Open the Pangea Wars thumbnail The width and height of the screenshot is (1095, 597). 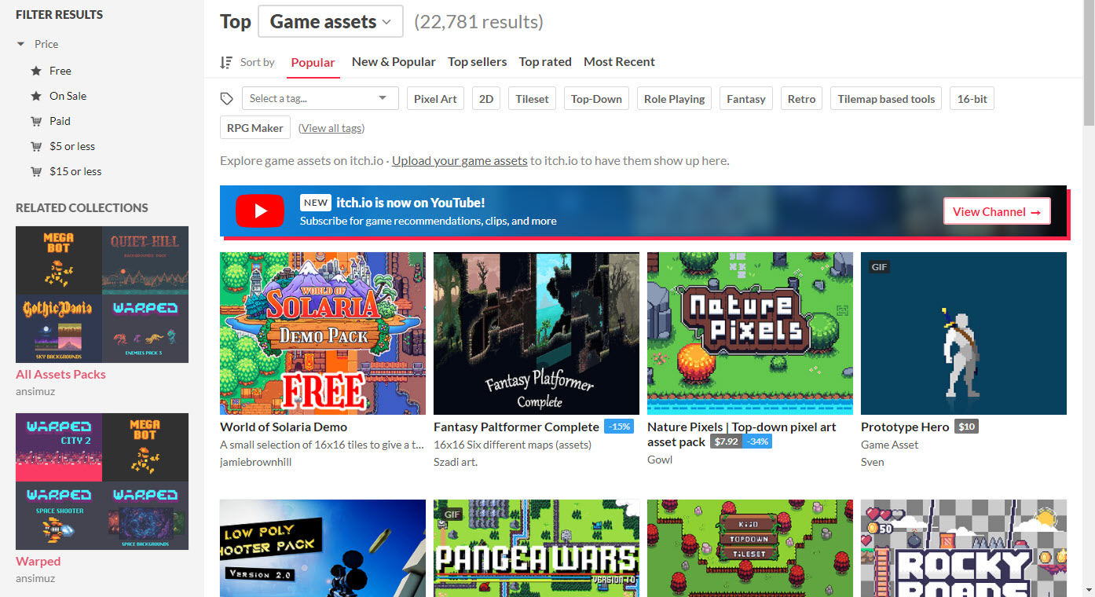coord(537,548)
